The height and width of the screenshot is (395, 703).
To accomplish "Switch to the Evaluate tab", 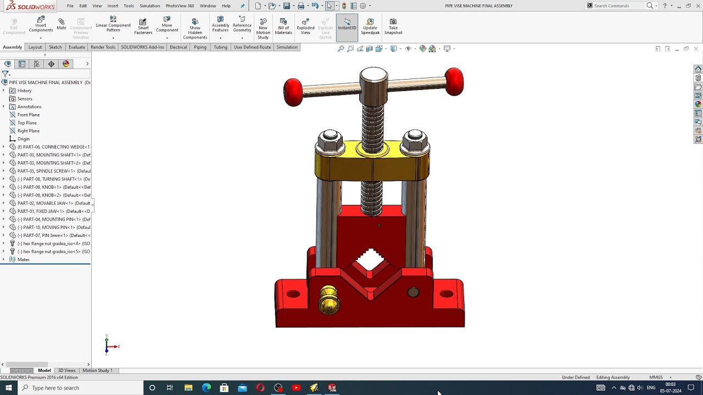I will point(76,47).
